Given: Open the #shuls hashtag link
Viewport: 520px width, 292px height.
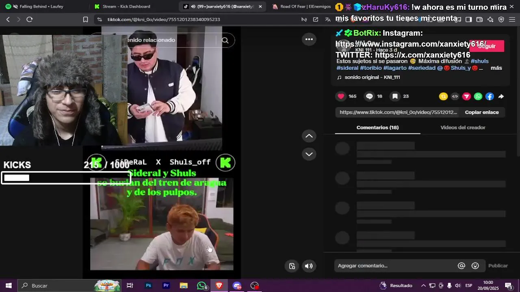Looking at the screenshot, I should pyautogui.click(x=479, y=61).
